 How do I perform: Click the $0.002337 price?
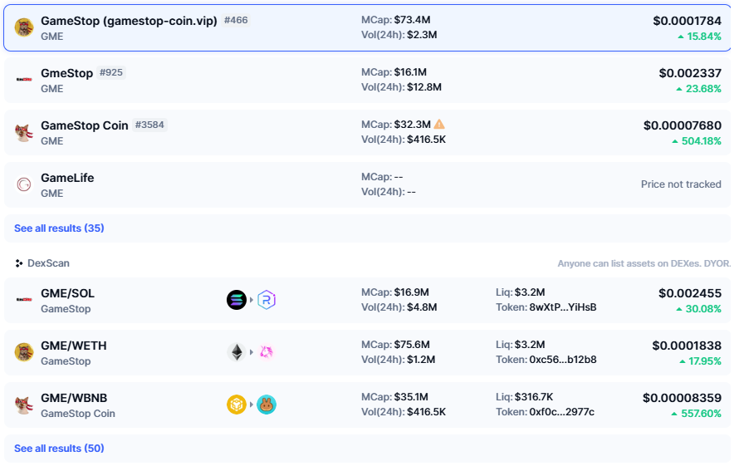pyautogui.click(x=690, y=73)
